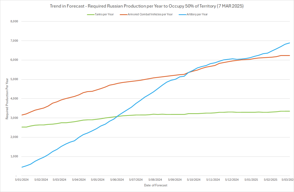Click the 5/12/2024 date label
The width and height of the screenshot is (294, 192).
click(232, 180)
